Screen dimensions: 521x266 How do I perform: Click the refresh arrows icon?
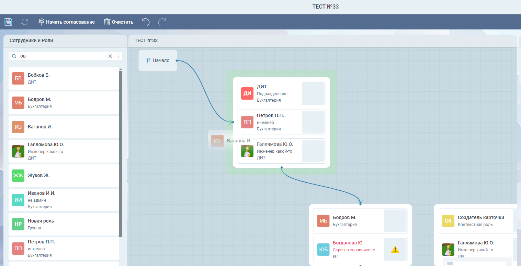click(25, 22)
